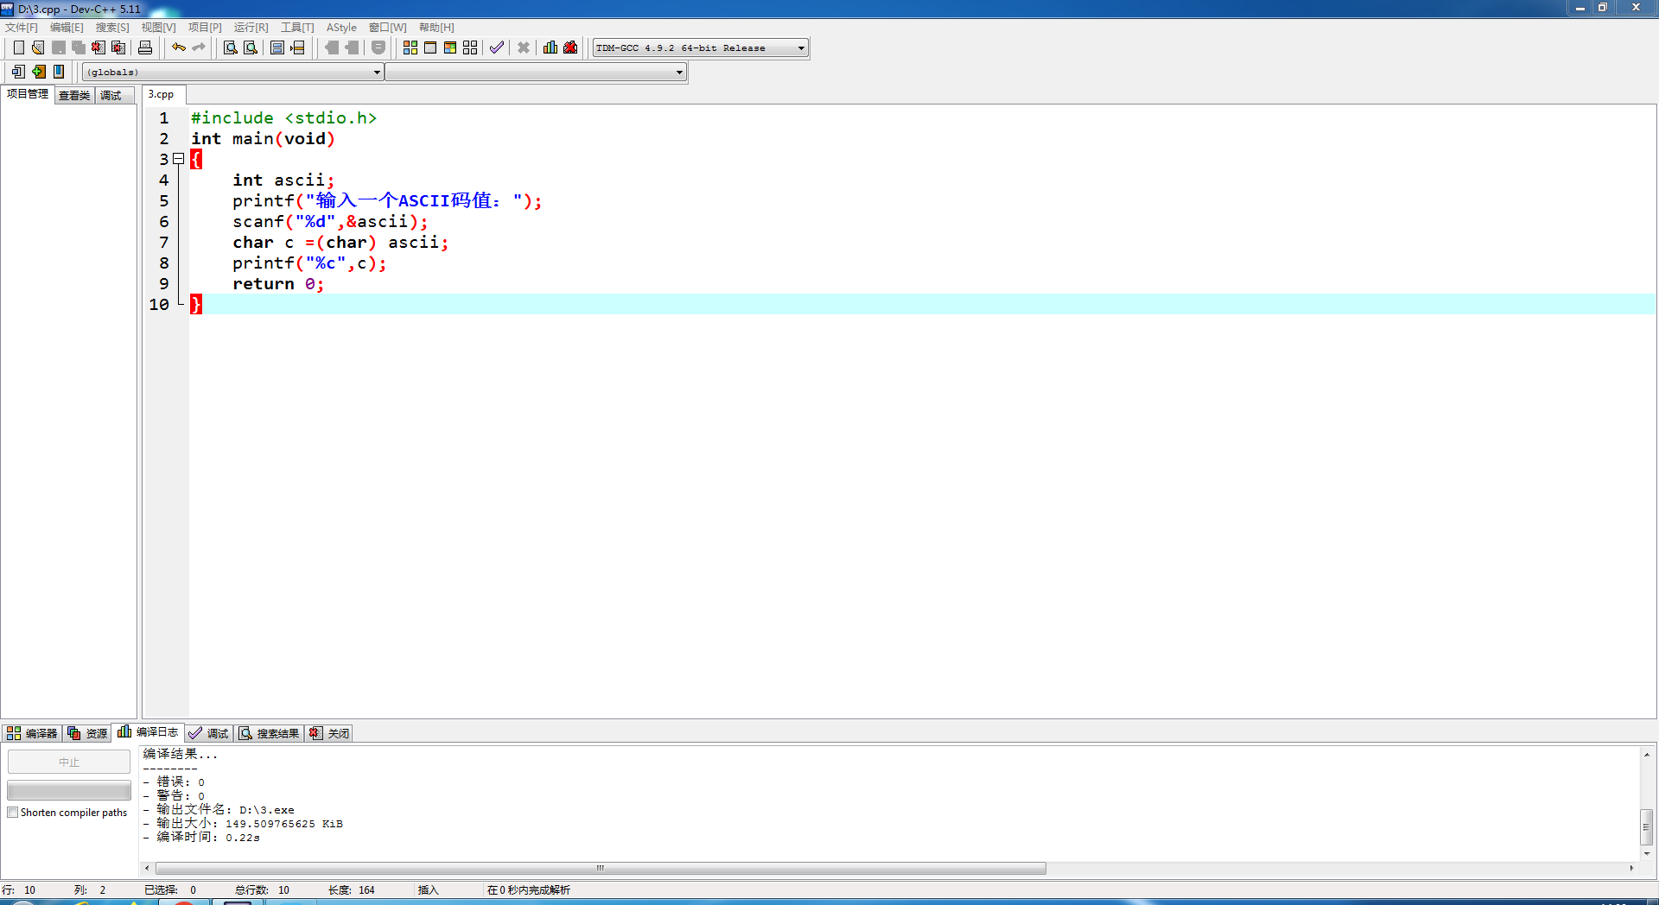
Task: Switch to the 资源 bottom tab
Action: click(x=87, y=733)
